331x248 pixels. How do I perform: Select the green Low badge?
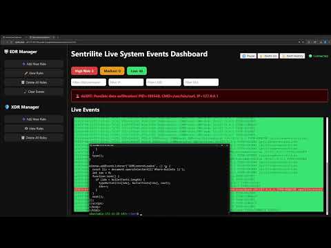click(137, 71)
